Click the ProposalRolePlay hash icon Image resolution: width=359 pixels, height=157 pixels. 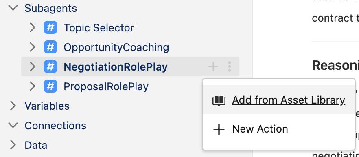pos(50,86)
